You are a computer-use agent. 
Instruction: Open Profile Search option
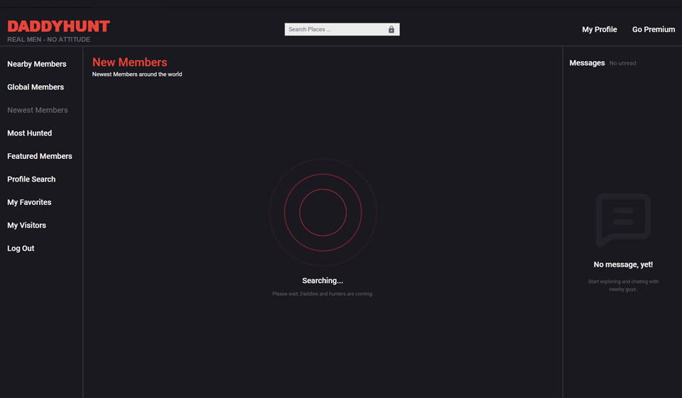[31, 179]
